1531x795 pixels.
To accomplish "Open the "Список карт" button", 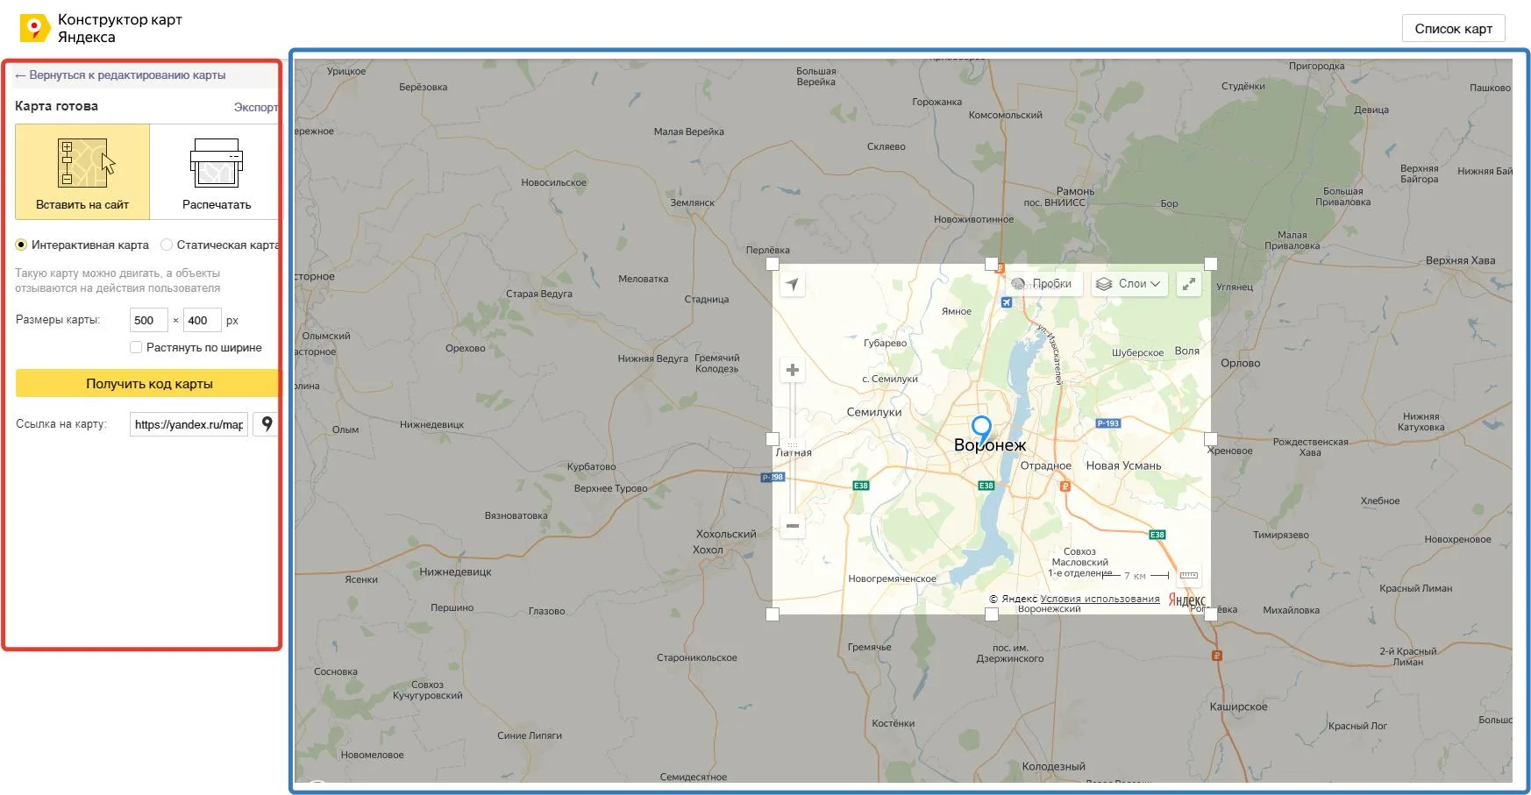I will (x=1453, y=29).
